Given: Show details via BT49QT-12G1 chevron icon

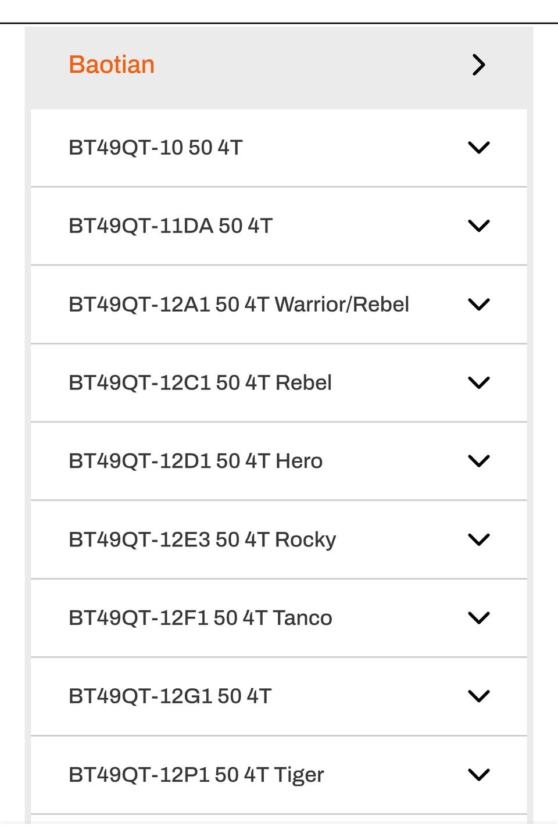Looking at the screenshot, I should [x=478, y=696].
